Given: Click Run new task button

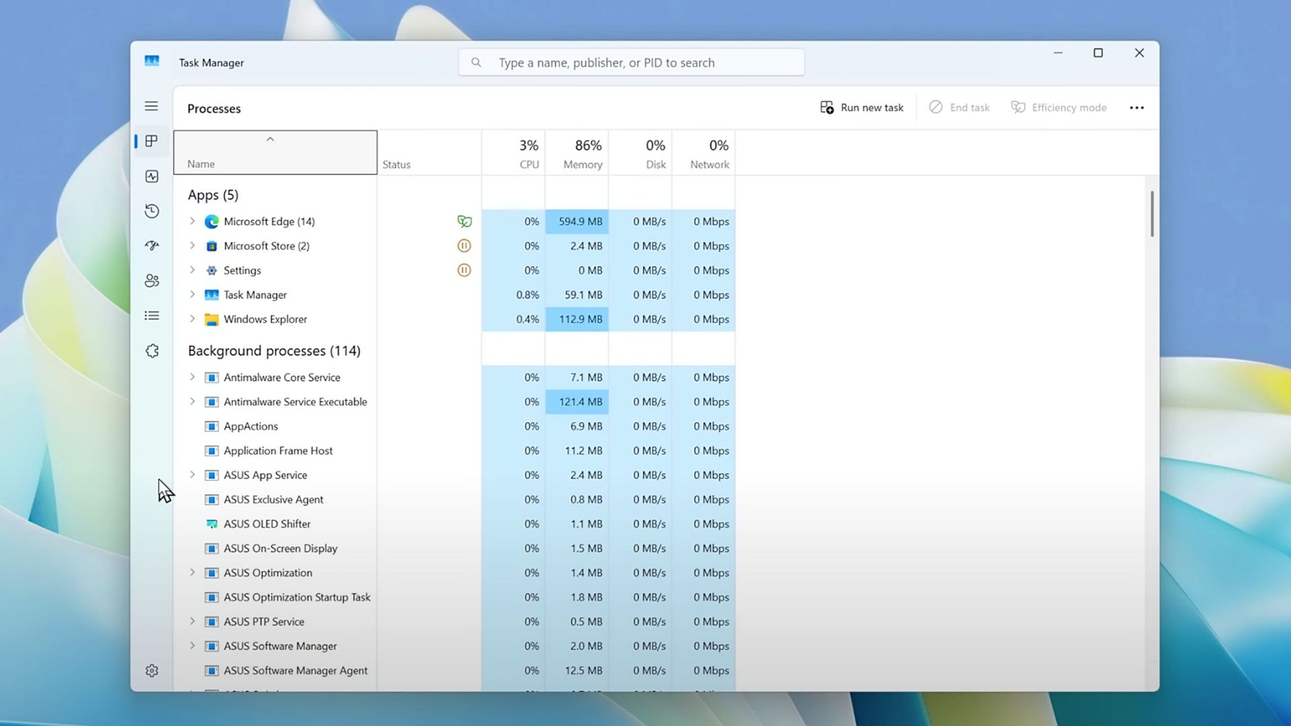Looking at the screenshot, I should pyautogui.click(x=862, y=108).
